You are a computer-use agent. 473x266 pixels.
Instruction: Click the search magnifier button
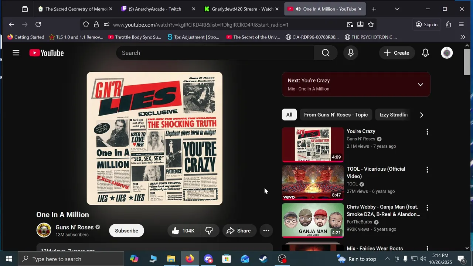tap(326, 53)
